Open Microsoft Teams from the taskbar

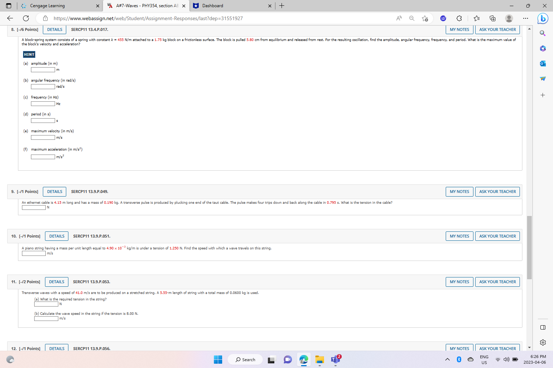click(336, 359)
